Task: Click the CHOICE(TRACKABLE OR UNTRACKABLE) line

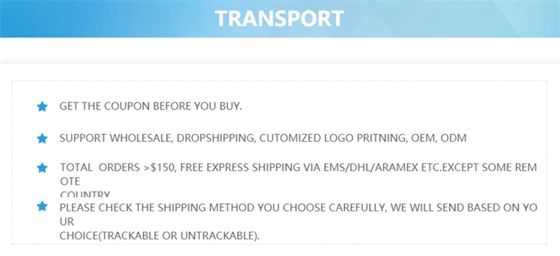Action: (x=160, y=236)
